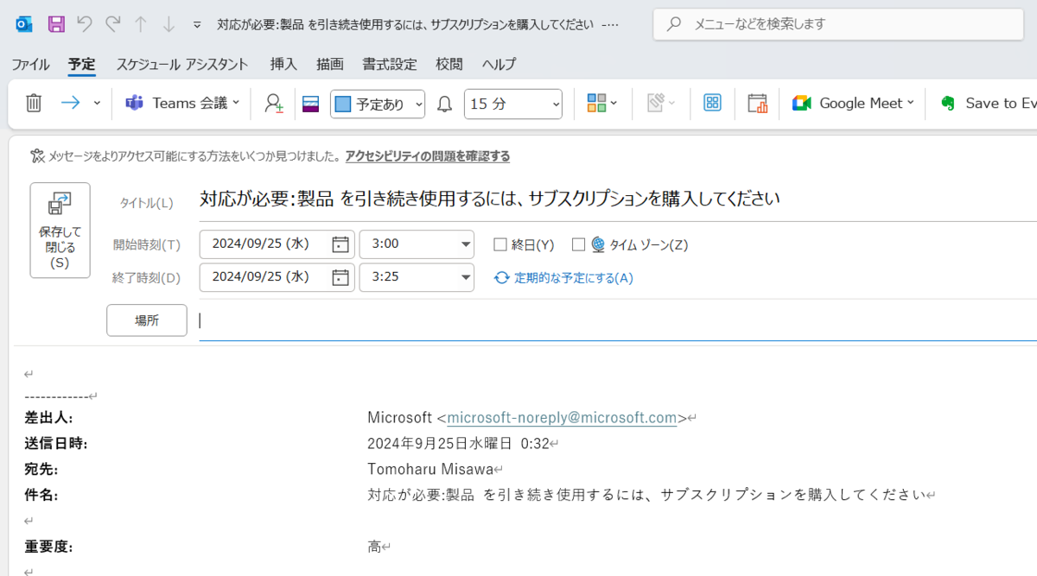Click '定期的な予定にする' recurrence link
Image resolution: width=1037 pixels, height=576 pixels.
pyautogui.click(x=563, y=278)
